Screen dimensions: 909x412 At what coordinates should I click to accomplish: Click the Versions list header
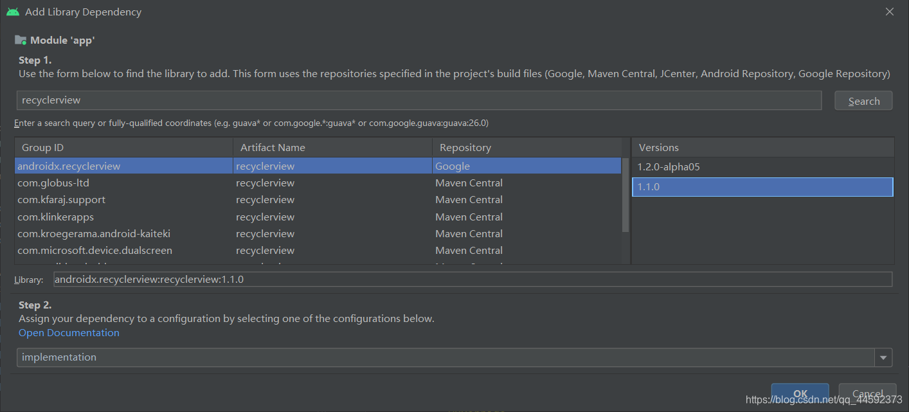pyautogui.click(x=763, y=147)
